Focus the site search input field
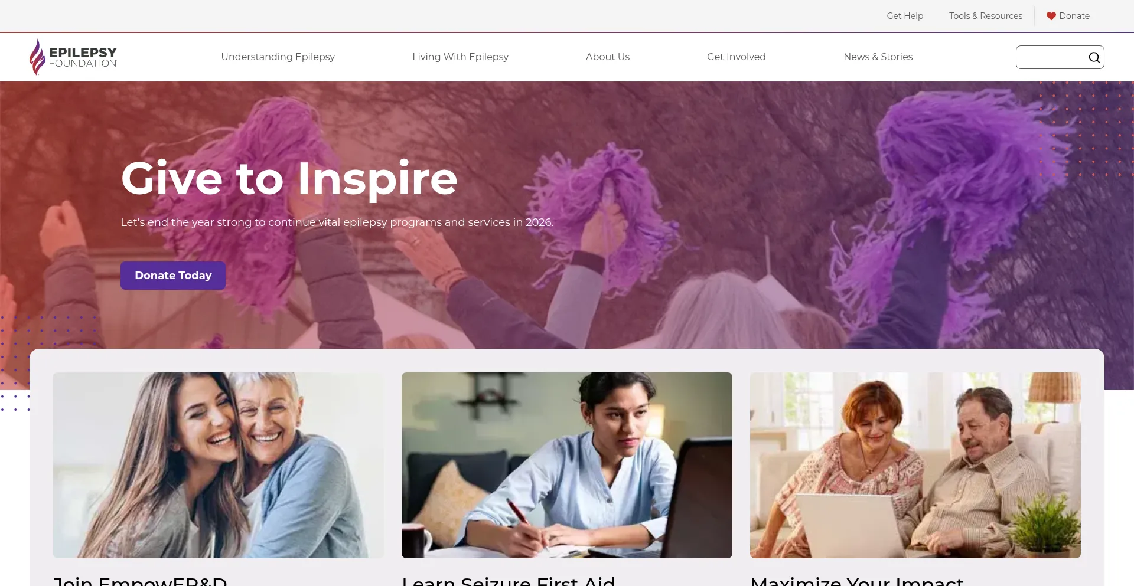The height and width of the screenshot is (586, 1134). point(1052,57)
